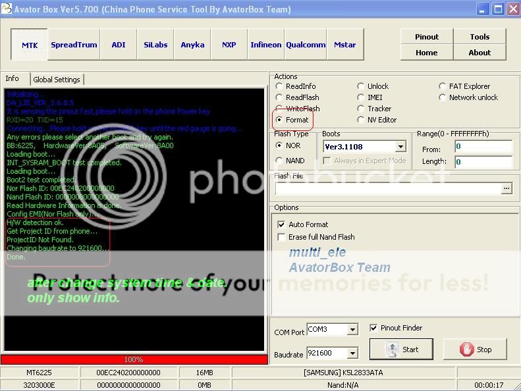Expand the COM Port dropdown
The height and width of the screenshot is (391, 521).
[352, 330]
